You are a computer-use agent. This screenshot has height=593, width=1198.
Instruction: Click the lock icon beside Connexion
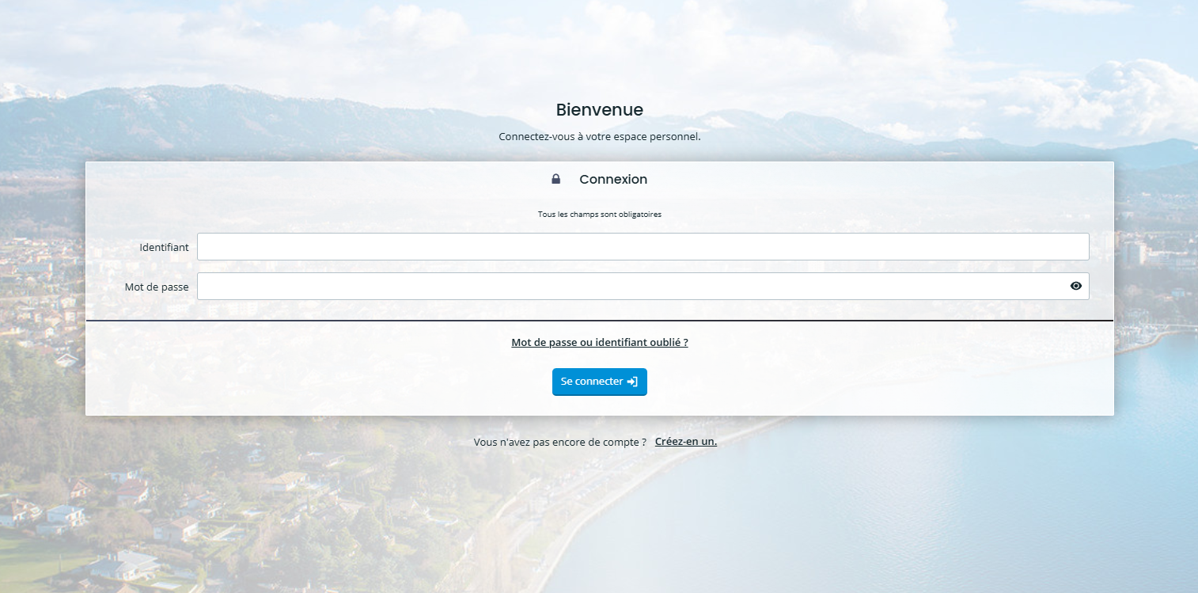coord(556,179)
